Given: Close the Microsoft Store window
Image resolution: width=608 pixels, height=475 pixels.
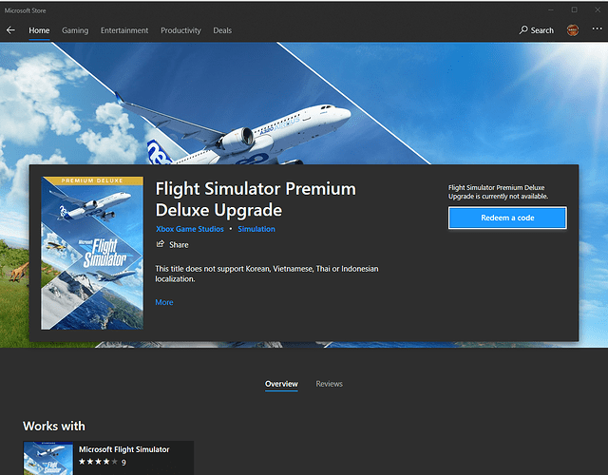Looking at the screenshot, I should [598, 10].
